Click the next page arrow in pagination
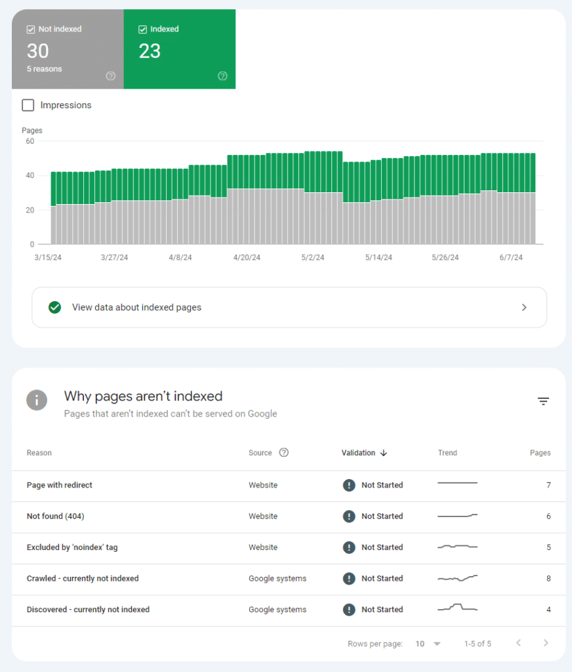572x672 pixels. [x=545, y=643]
